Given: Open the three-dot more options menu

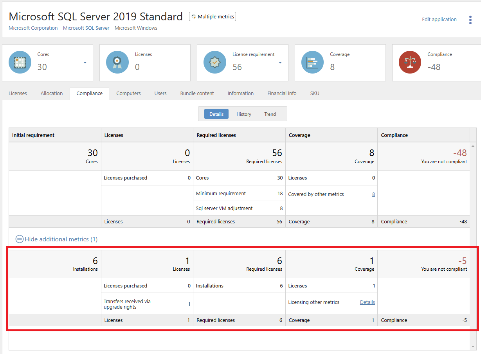Looking at the screenshot, I should pos(470,20).
